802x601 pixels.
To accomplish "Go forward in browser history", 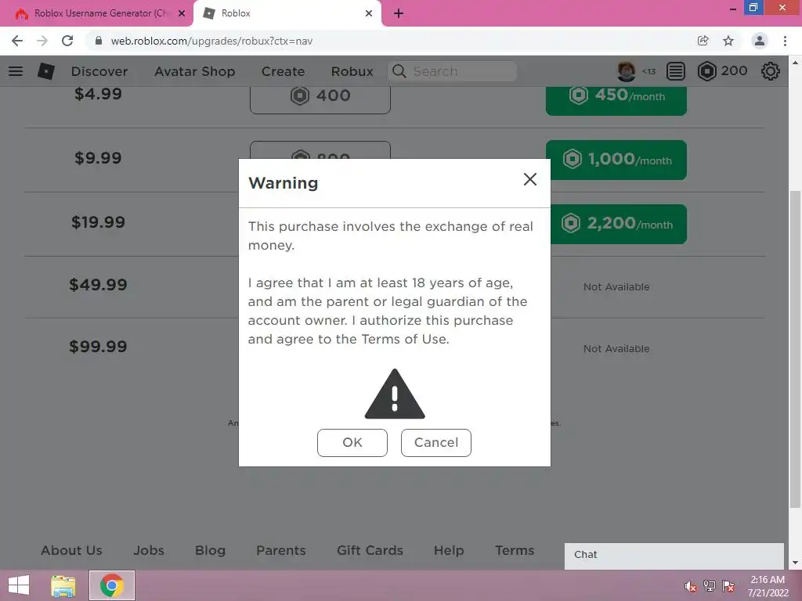I will pos(42,41).
